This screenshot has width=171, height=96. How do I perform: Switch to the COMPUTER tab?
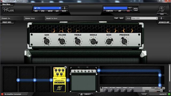coord(109,11)
